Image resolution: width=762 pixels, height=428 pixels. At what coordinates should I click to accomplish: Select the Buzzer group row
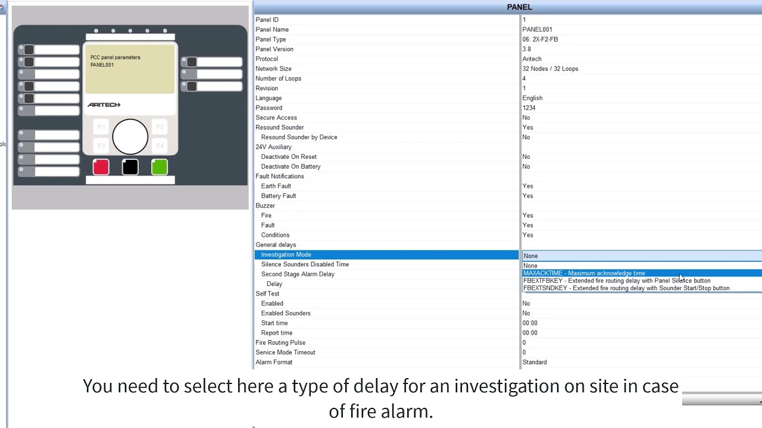pos(386,206)
